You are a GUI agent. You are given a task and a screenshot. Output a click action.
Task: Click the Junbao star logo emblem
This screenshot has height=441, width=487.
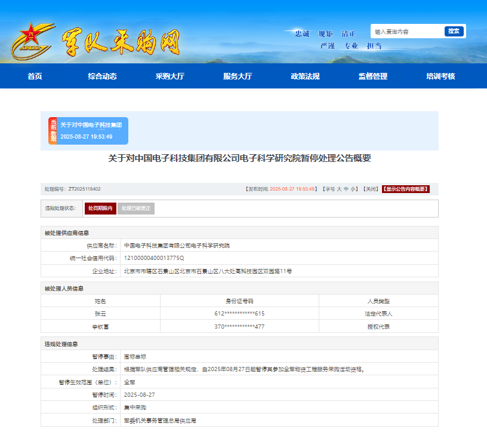click(33, 41)
